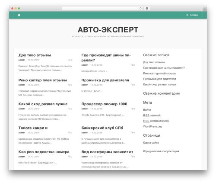216x183 pixels.
Task: Click excerpt starting Daewoo Tico
Action: 45,68
